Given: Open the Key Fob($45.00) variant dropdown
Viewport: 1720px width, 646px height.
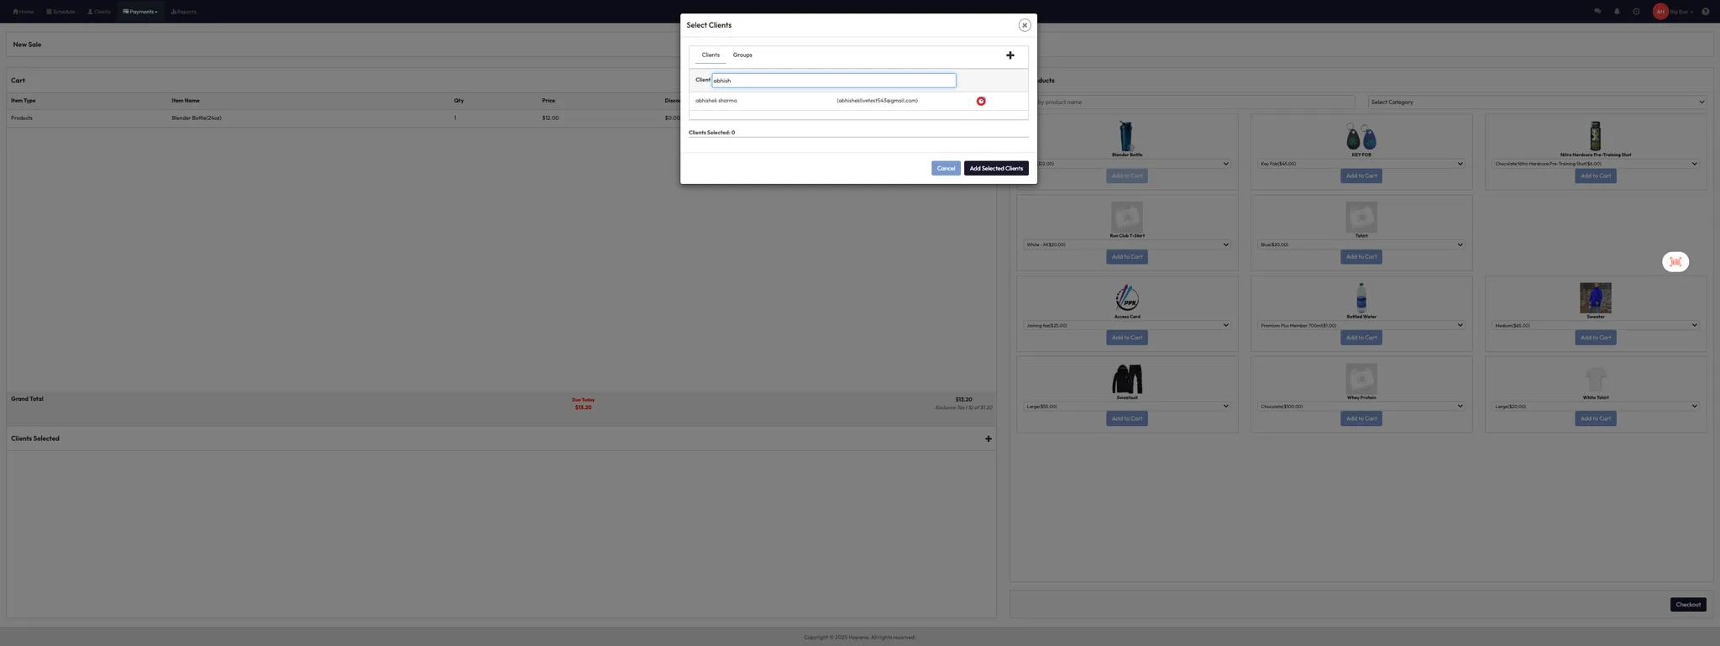Looking at the screenshot, I should [1361, 164].
